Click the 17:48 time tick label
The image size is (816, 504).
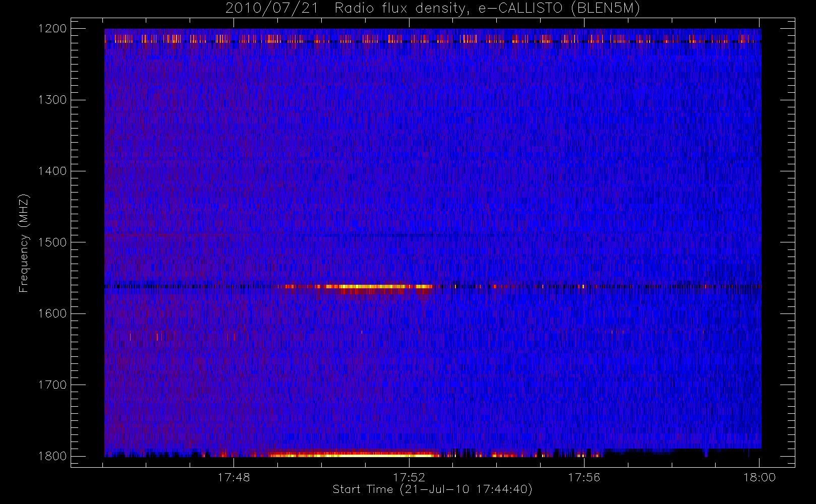[x=234, y=477]
